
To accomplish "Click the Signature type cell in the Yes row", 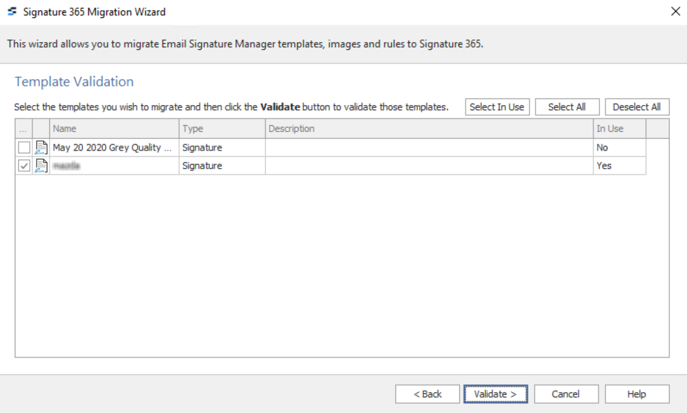I will (222, 166).
